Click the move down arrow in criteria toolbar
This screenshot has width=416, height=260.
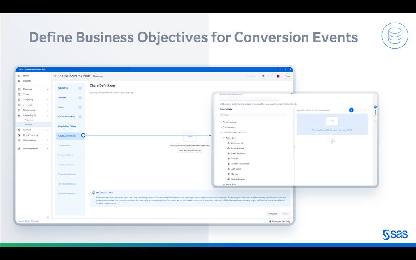[x=361, y=110]
